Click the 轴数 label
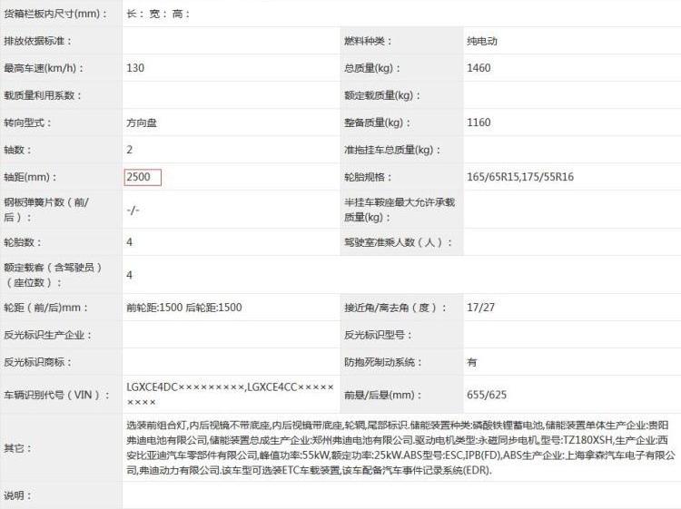Image resolution: width=681 pixels, height=509 pixels. (17, 150)
